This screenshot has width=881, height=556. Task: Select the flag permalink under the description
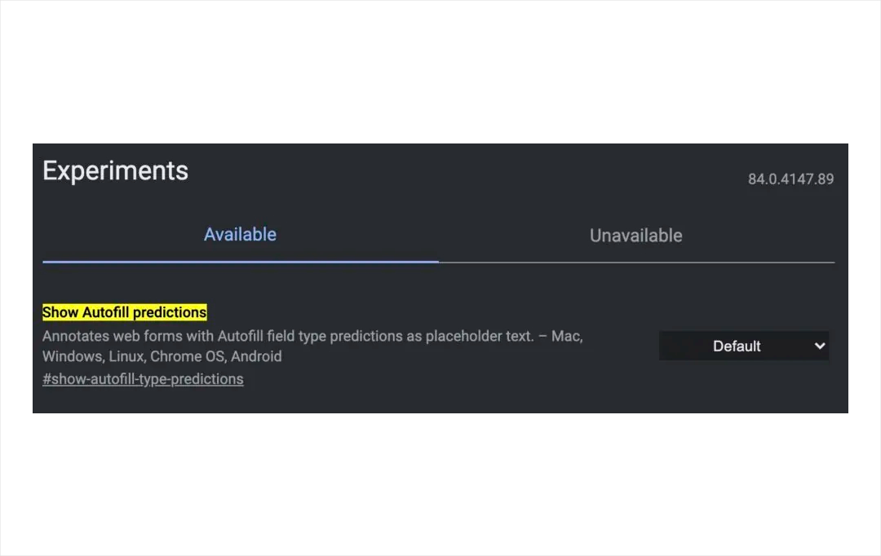143,378
